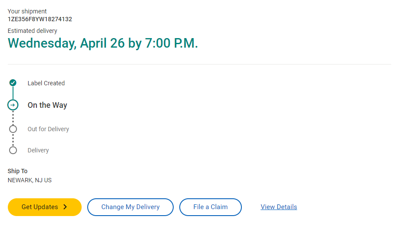Screen dimensions: 399x226
Task: Click the green Label Created checkmark icon
Action: coord(13,83)
